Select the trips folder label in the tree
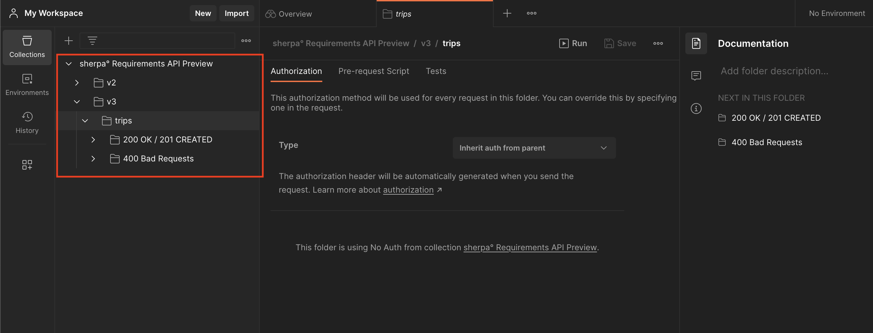873x333 pixels. (123, 121)
